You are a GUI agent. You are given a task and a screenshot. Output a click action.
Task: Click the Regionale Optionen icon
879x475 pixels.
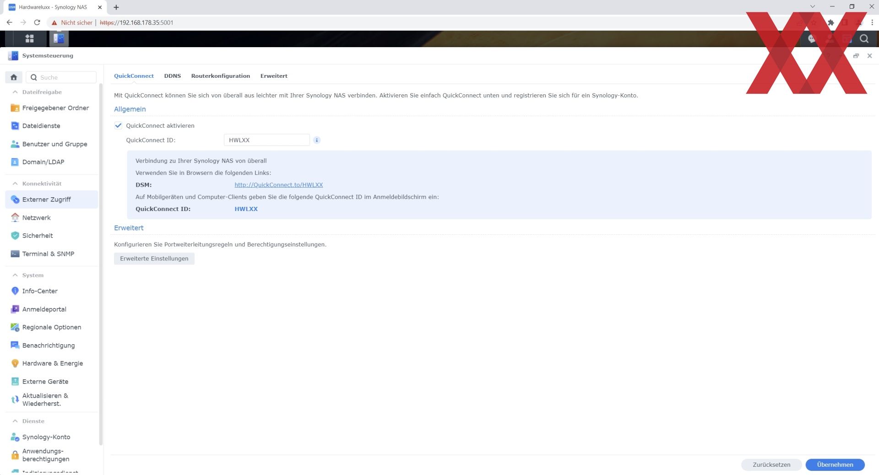15,327
